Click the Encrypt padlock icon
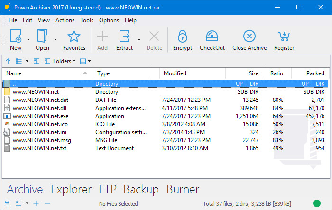The width and height of the screenshot is (332, 210). tap(183, 36)
